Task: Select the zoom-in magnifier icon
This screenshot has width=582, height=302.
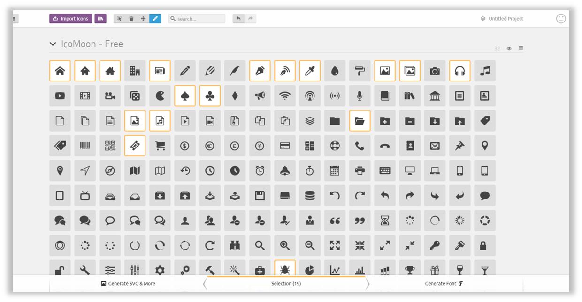Action: pos(285,245)
